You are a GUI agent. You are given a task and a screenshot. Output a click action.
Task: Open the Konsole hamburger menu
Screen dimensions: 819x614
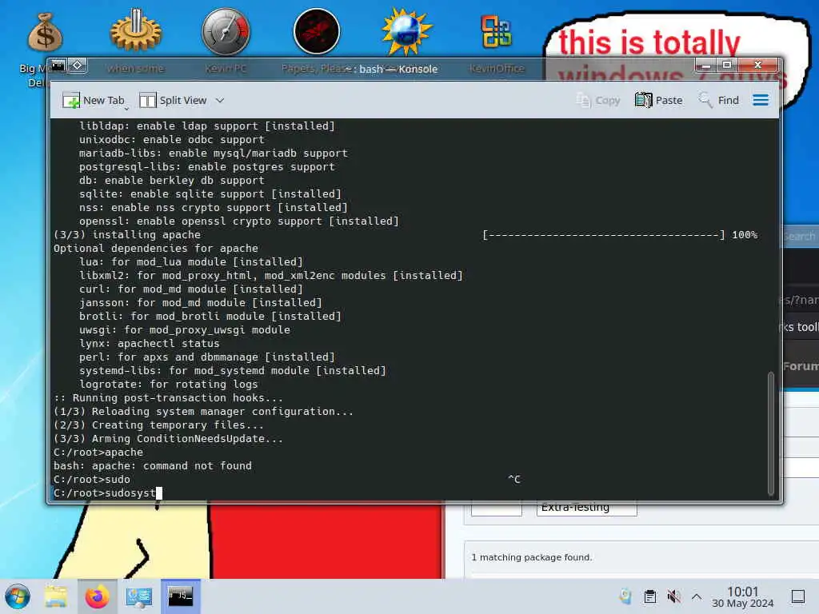coord(761,100)
